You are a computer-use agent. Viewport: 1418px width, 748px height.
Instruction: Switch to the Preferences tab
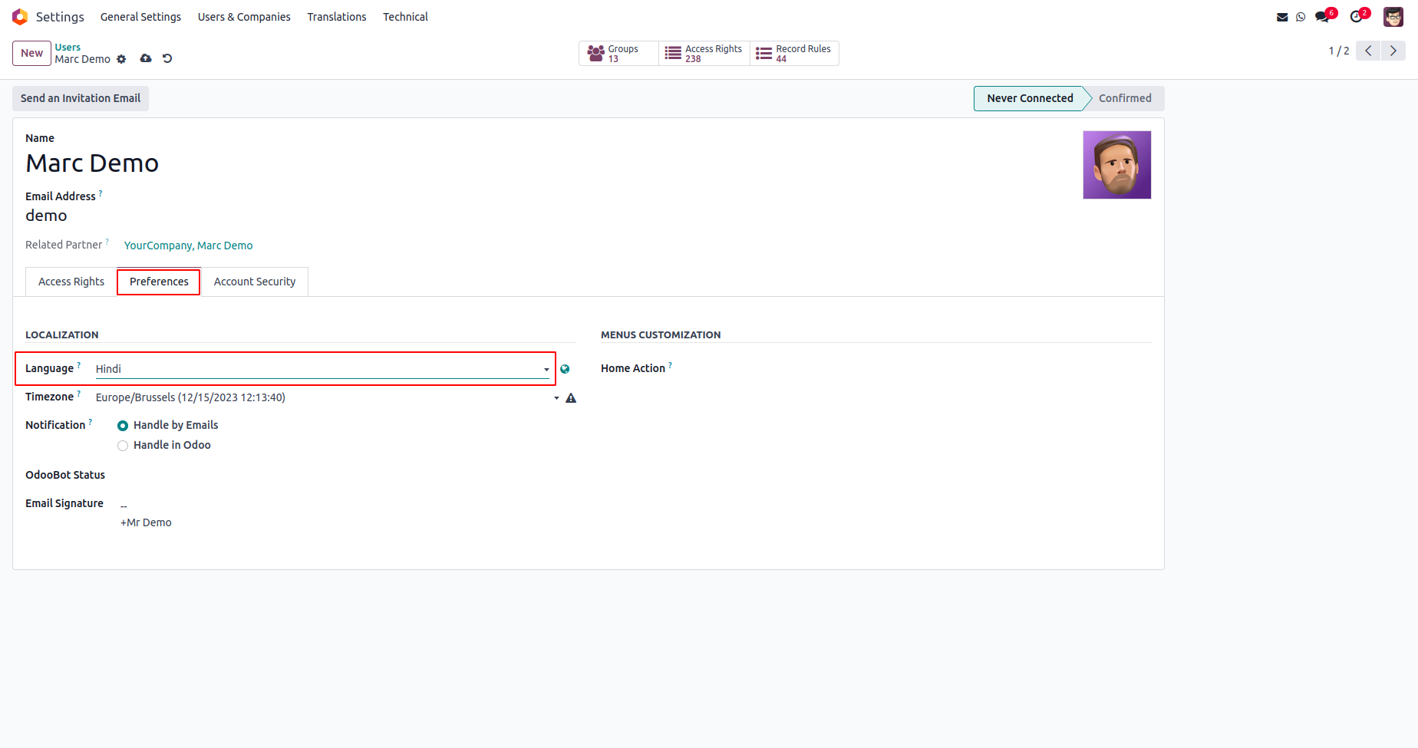pos(159,282)
